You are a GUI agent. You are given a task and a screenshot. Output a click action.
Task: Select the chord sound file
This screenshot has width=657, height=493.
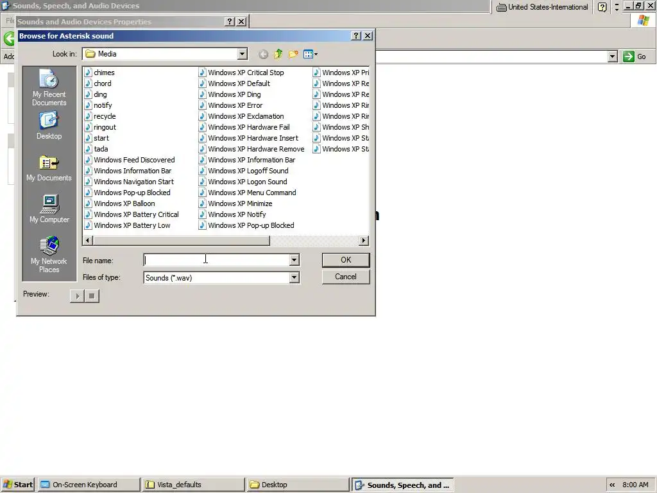pyautogui.click(x=98, y=83)
